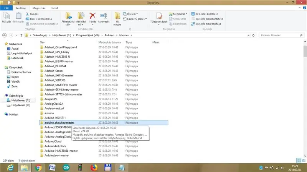Open Firefox from the taskbar

[x=94, y=167]
